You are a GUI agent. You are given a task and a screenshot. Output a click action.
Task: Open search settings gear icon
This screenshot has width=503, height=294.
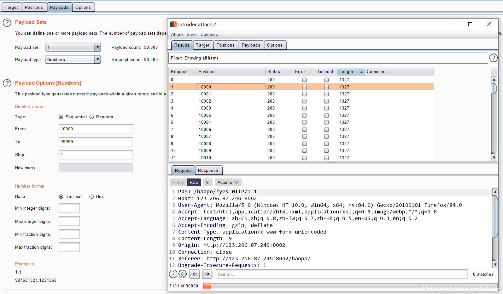[183, 274]
